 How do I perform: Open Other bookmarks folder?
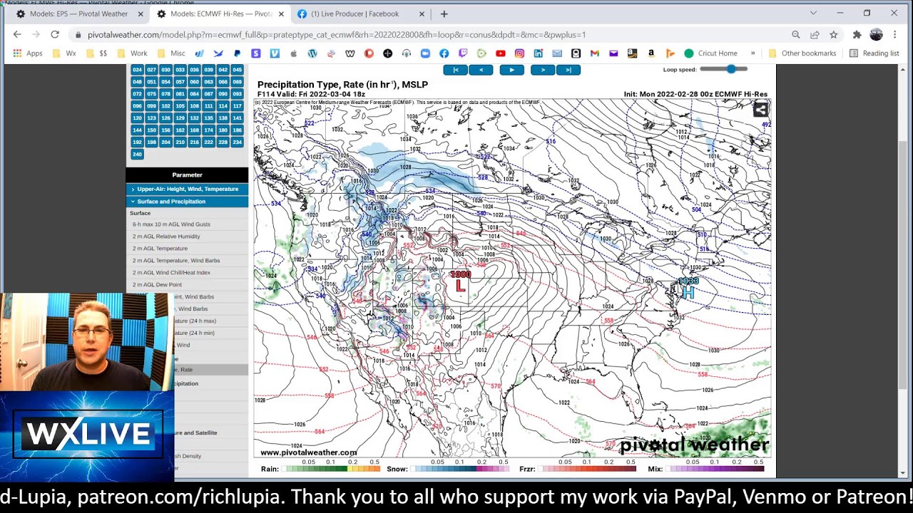[802, 53]
